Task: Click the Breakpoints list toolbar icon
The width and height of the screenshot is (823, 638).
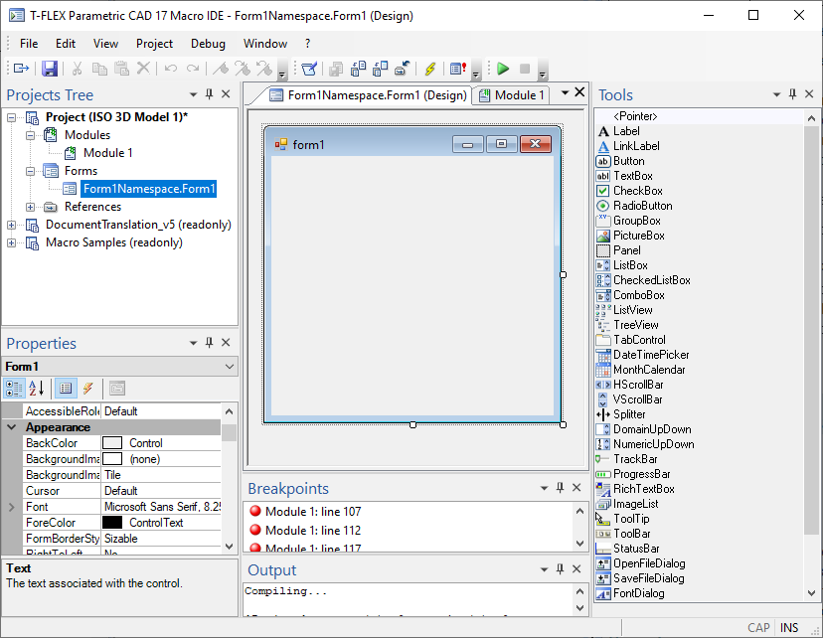Action: click(458, 69)
